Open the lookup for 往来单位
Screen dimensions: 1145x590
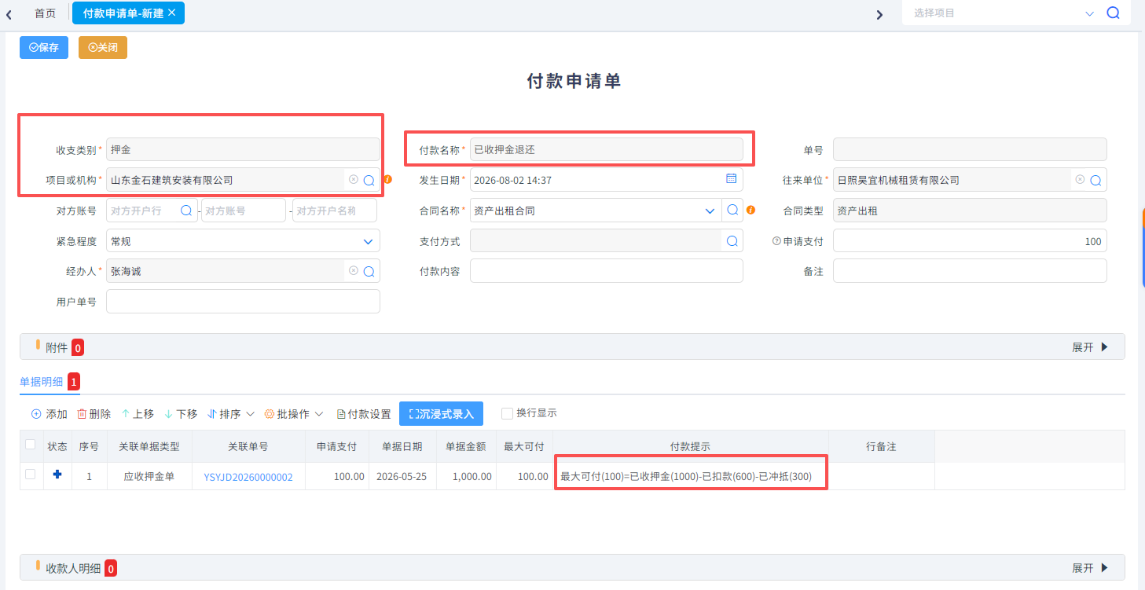point(1095,180)
